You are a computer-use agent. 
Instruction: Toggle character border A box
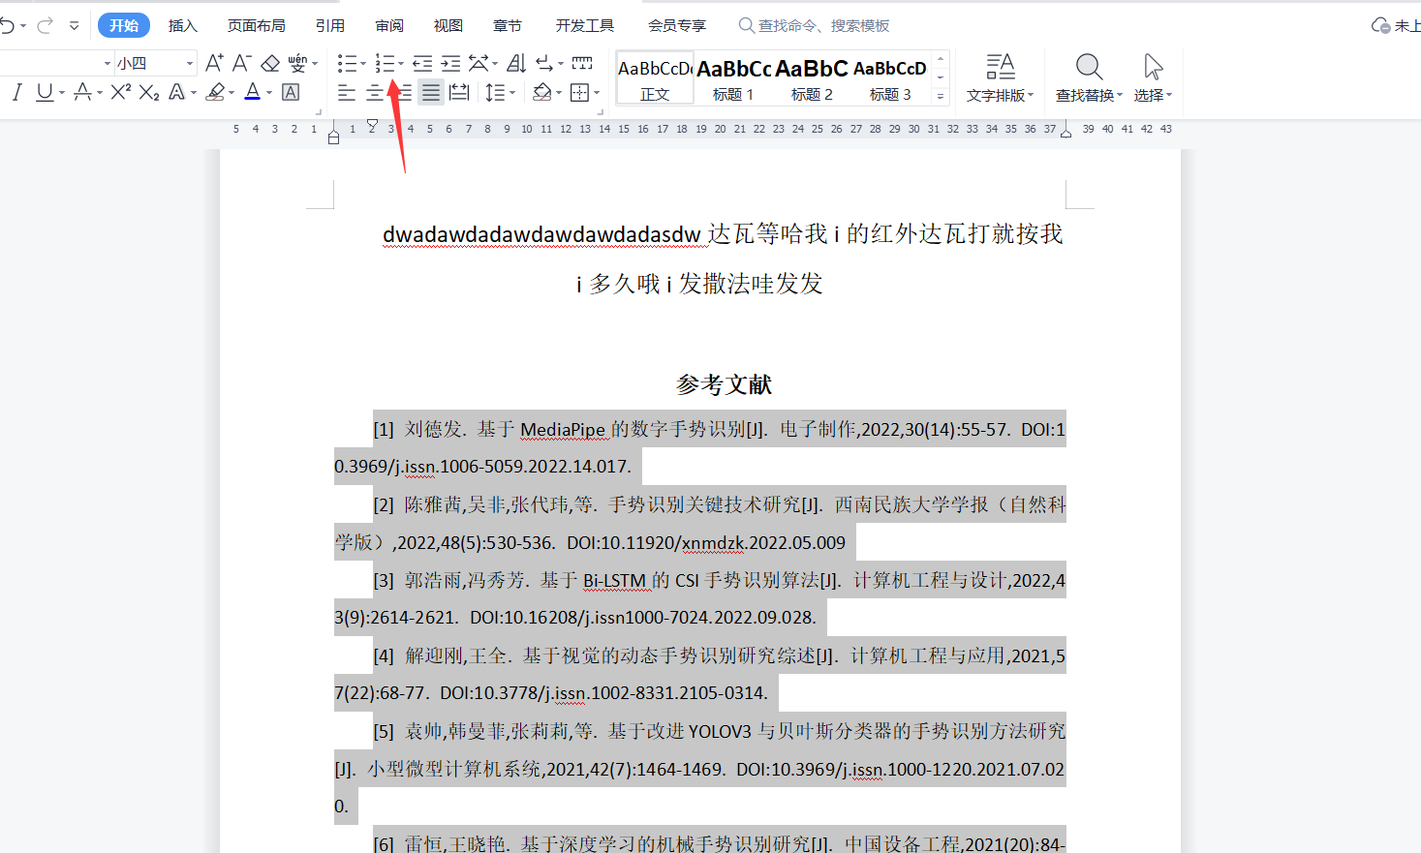tap(290, 92)
